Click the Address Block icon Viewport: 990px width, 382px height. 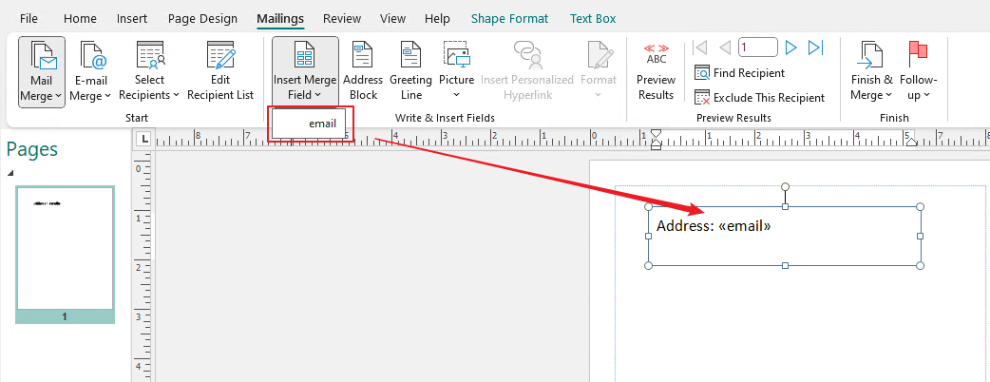point(362,54)
